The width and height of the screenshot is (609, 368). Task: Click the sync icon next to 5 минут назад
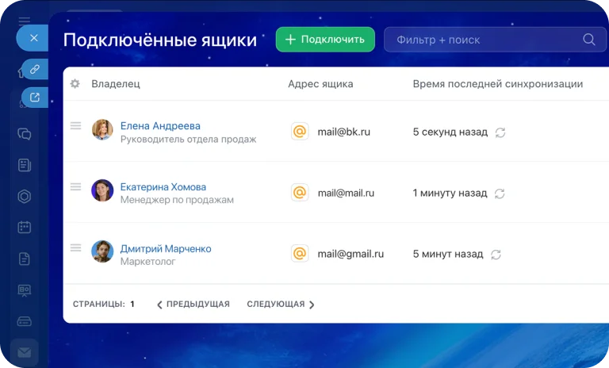tap(496, 255)
